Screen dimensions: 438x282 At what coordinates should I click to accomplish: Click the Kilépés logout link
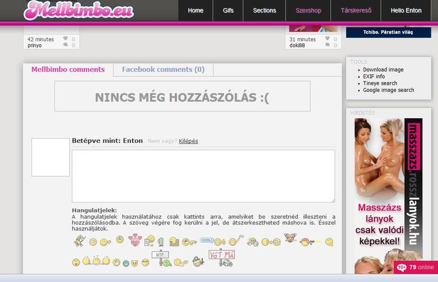pos(188,141)
